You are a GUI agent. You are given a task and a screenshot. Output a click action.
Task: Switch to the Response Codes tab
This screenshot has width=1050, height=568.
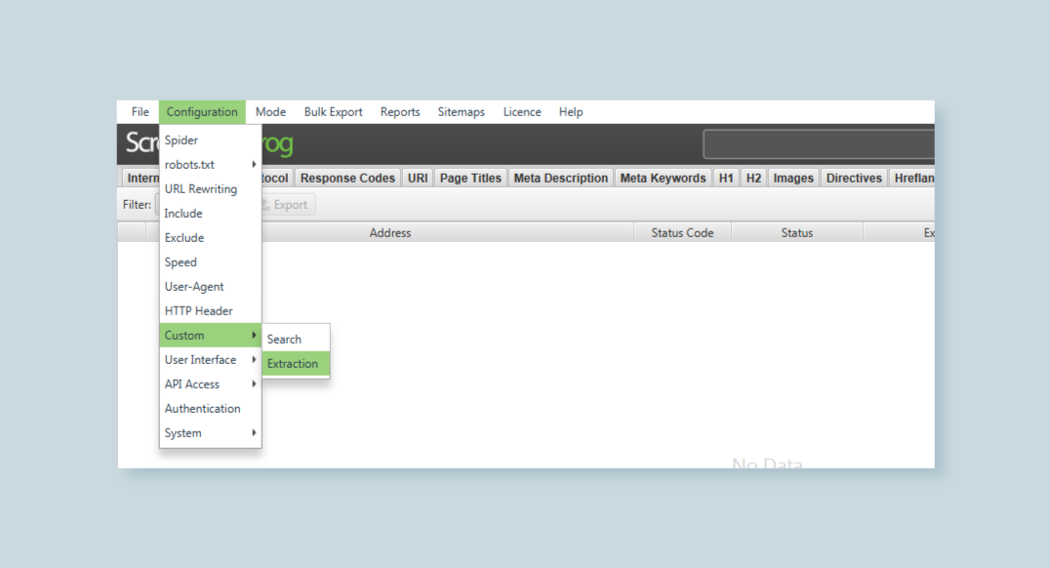[347, 179]
